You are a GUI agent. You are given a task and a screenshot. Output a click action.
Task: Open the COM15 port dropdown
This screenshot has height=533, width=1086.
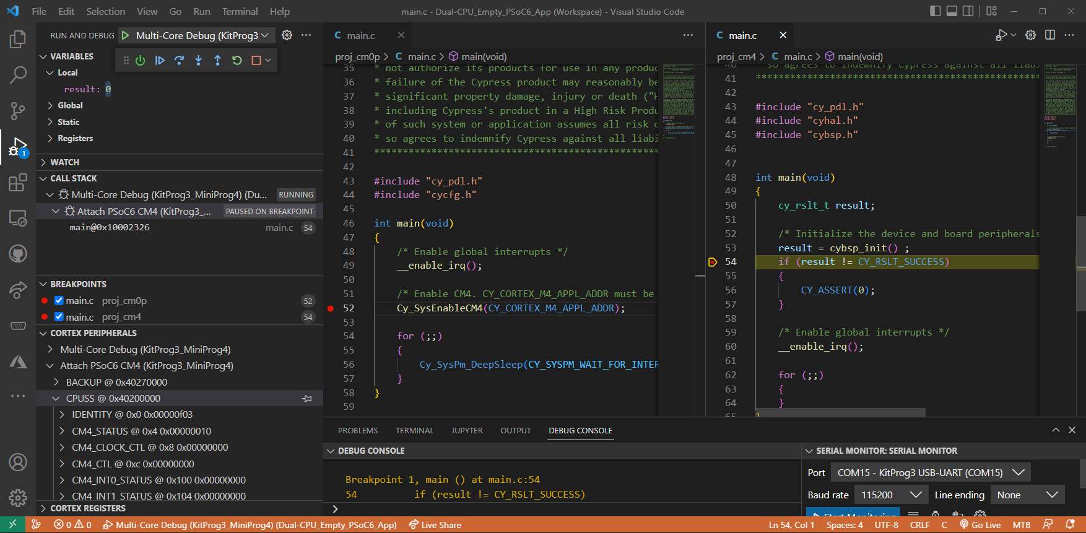(930, 473)
